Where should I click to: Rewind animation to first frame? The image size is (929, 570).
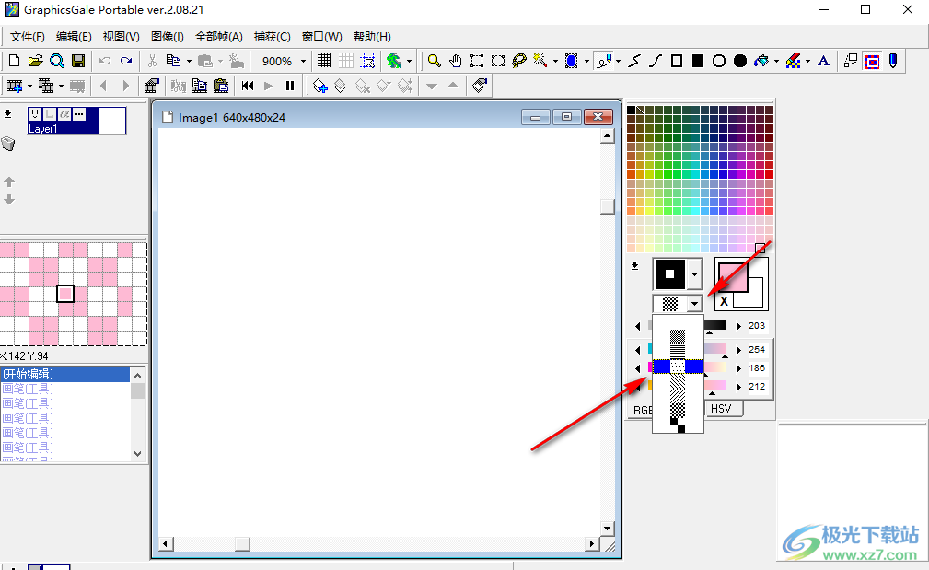248,86
